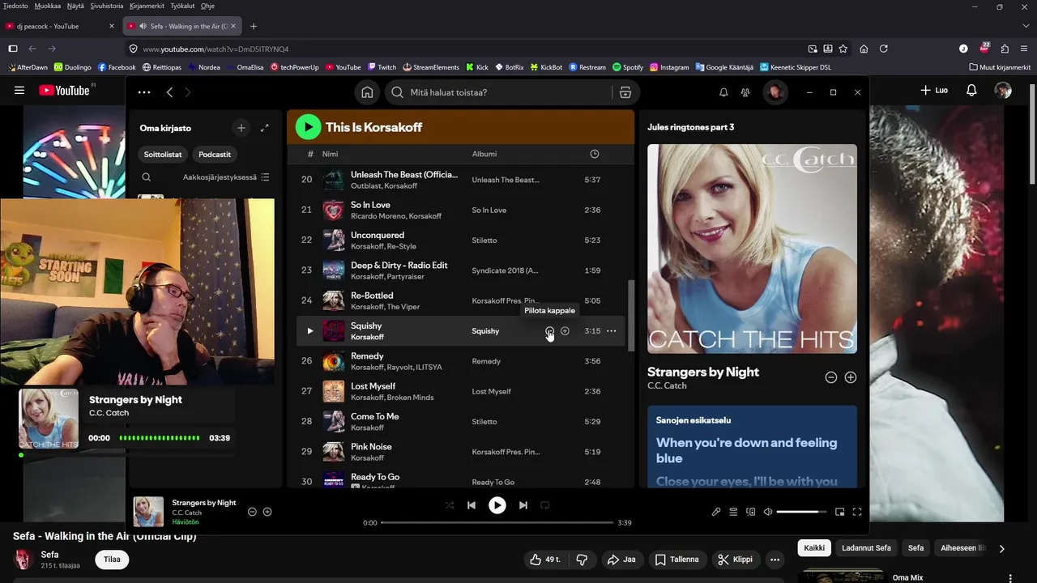
Task: Mute Spotify with speaker icon
Action: click(768, 512)
